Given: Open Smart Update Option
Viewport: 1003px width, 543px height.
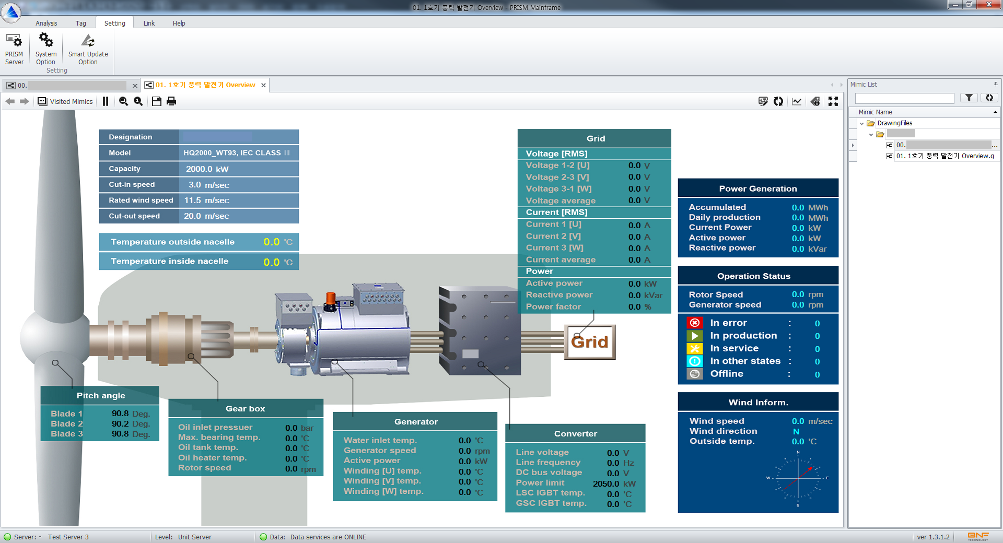Looking at the screenshot, I should (88, 49).
